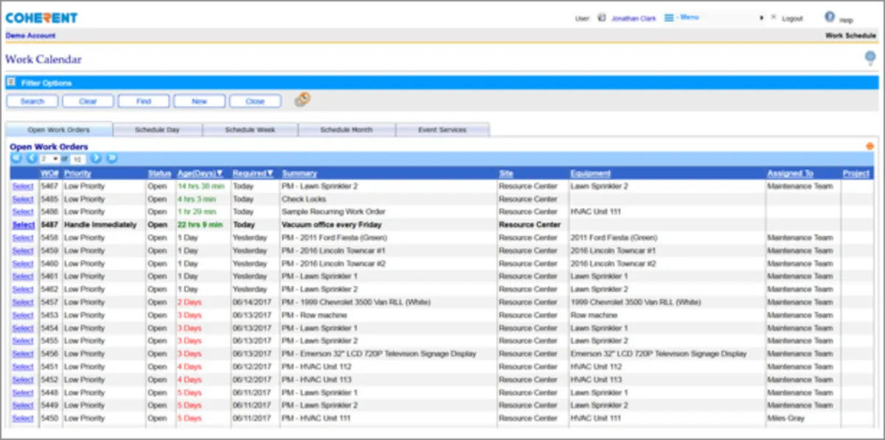Switch to the Schedule Week tab
The image size is (885, 440).
click(x=250, y=130)
